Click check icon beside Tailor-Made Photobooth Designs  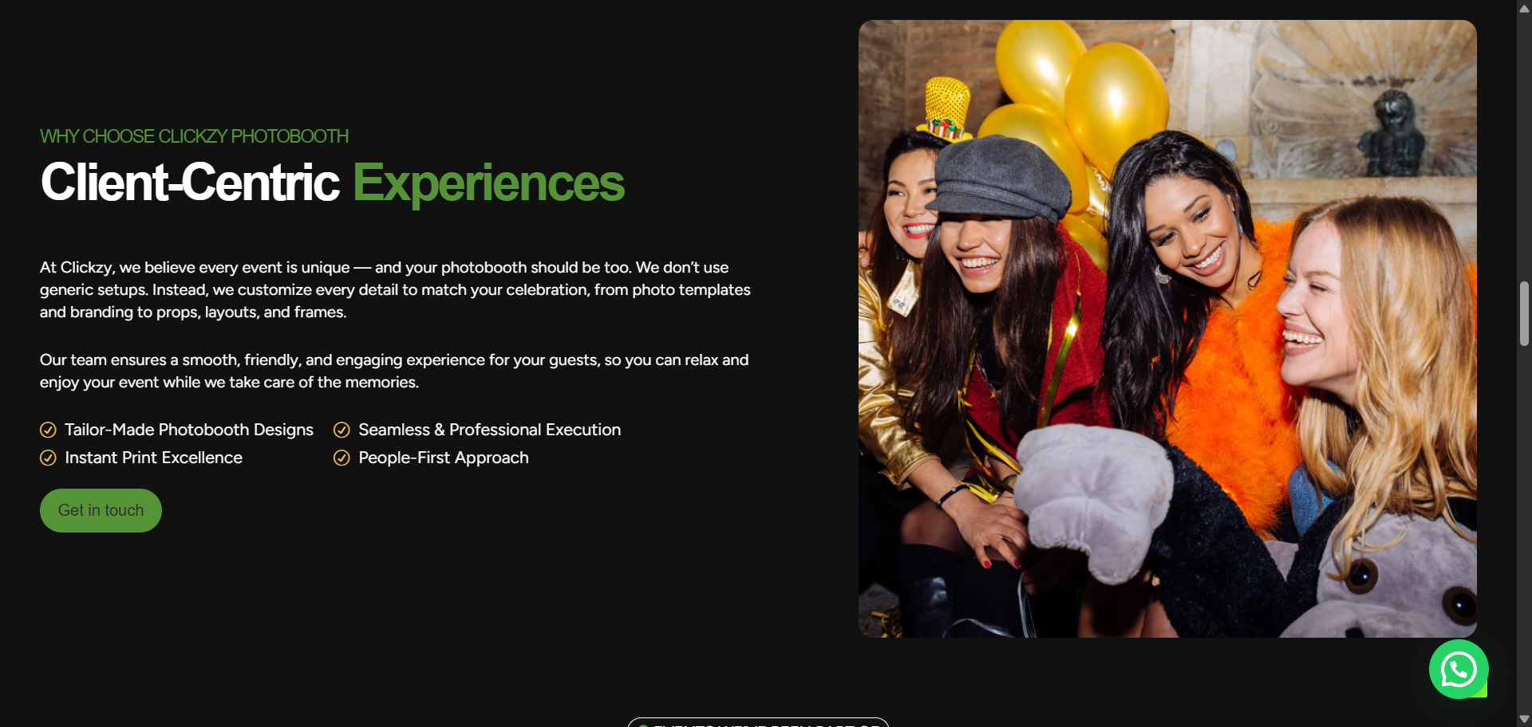point(48,430)
